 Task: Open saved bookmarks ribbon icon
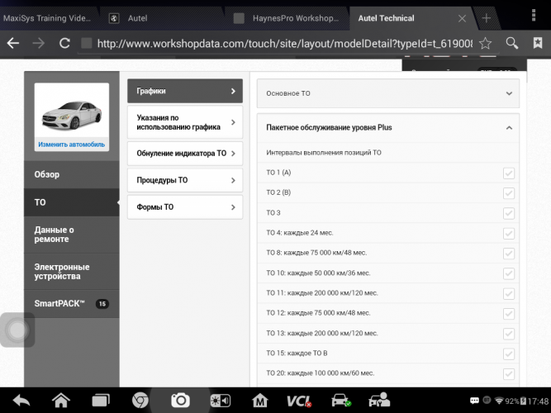pyautogui.click(x=538, y=43)
